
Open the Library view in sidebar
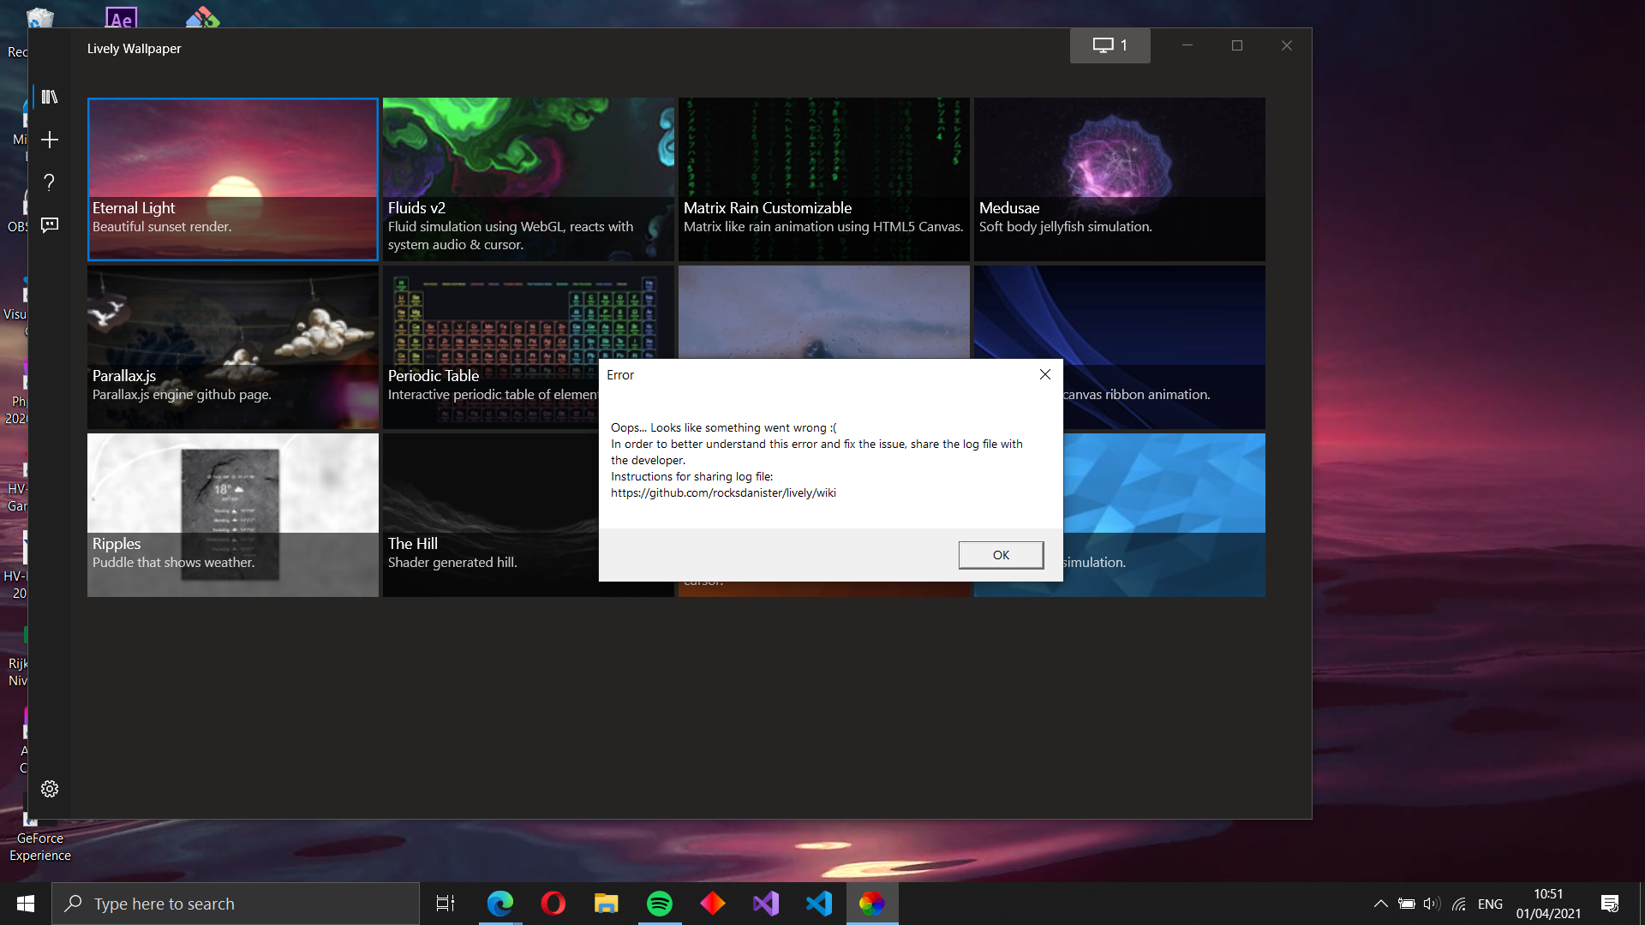(x=50, y=97)
